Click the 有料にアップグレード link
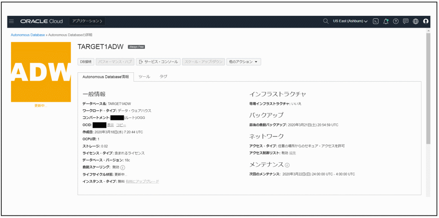Screen dimensions: 439x218 point(142,181)
